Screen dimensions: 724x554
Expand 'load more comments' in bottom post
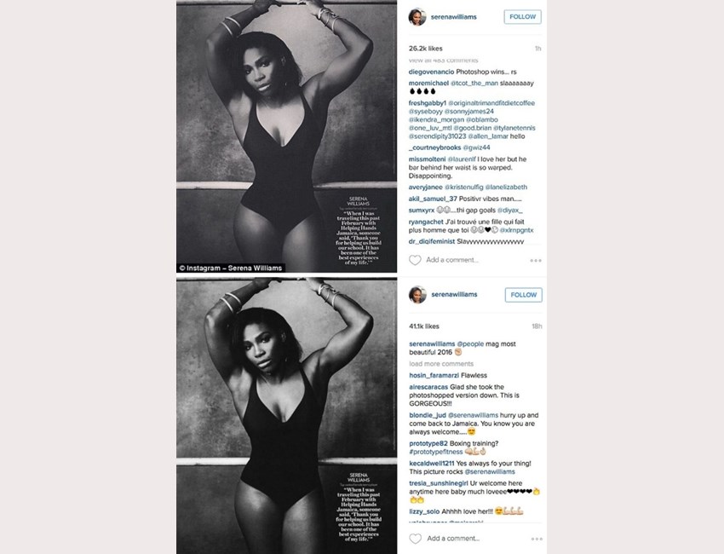coord(441,364)
